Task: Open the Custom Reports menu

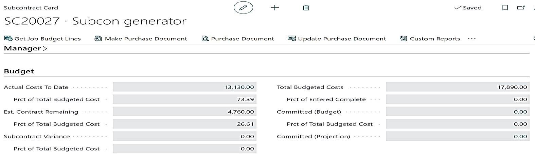Action: pos(430,39)
